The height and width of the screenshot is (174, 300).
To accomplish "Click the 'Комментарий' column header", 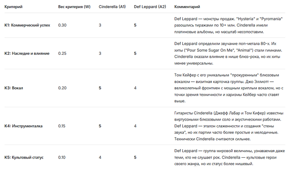I will (x=187, y=7).
